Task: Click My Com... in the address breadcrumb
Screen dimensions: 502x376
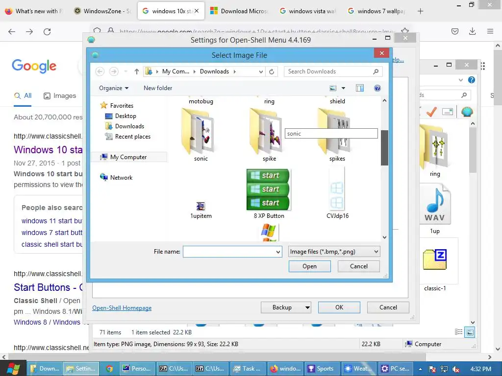Action: tap(176, 71)
